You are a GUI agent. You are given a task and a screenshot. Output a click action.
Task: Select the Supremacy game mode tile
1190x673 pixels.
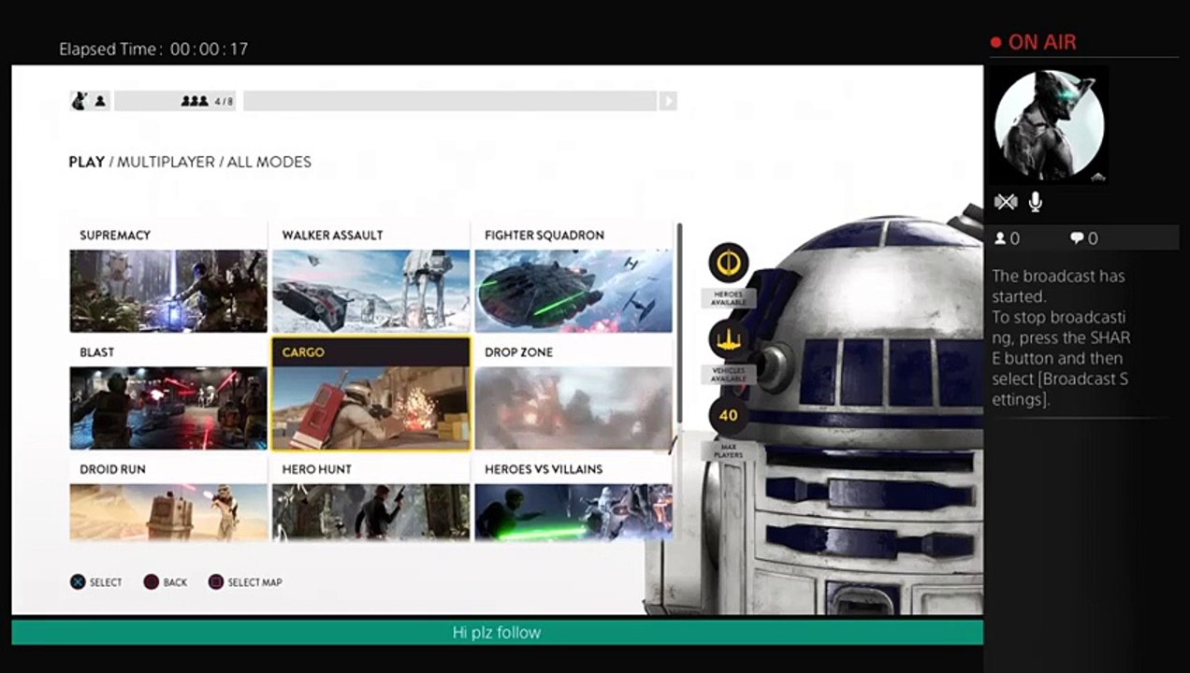(168, 278)
